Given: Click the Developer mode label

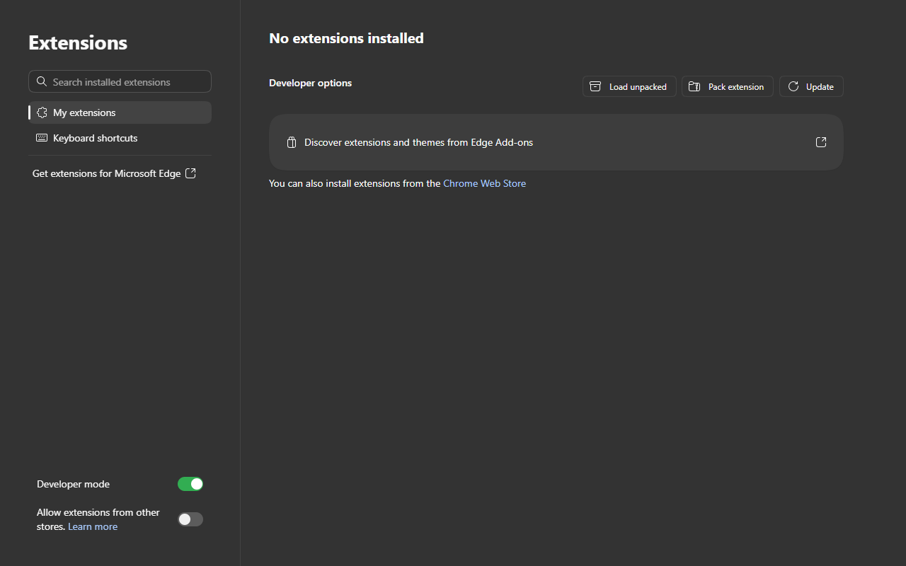Looking at the screenshot, I should tap(74, 484).
